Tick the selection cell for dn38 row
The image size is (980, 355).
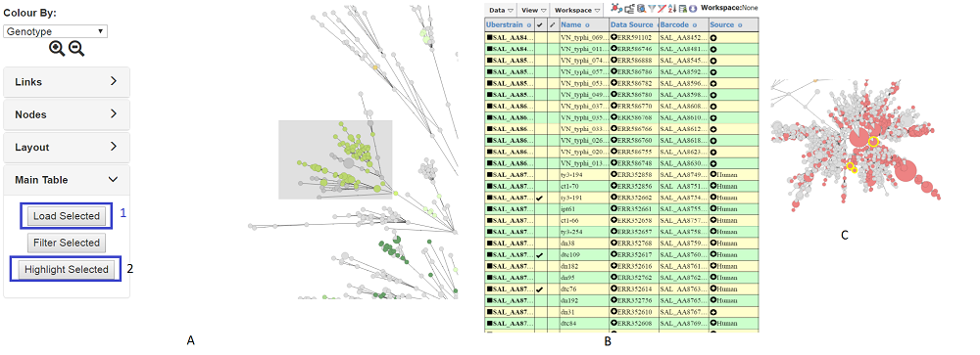(x=540, y=244)
